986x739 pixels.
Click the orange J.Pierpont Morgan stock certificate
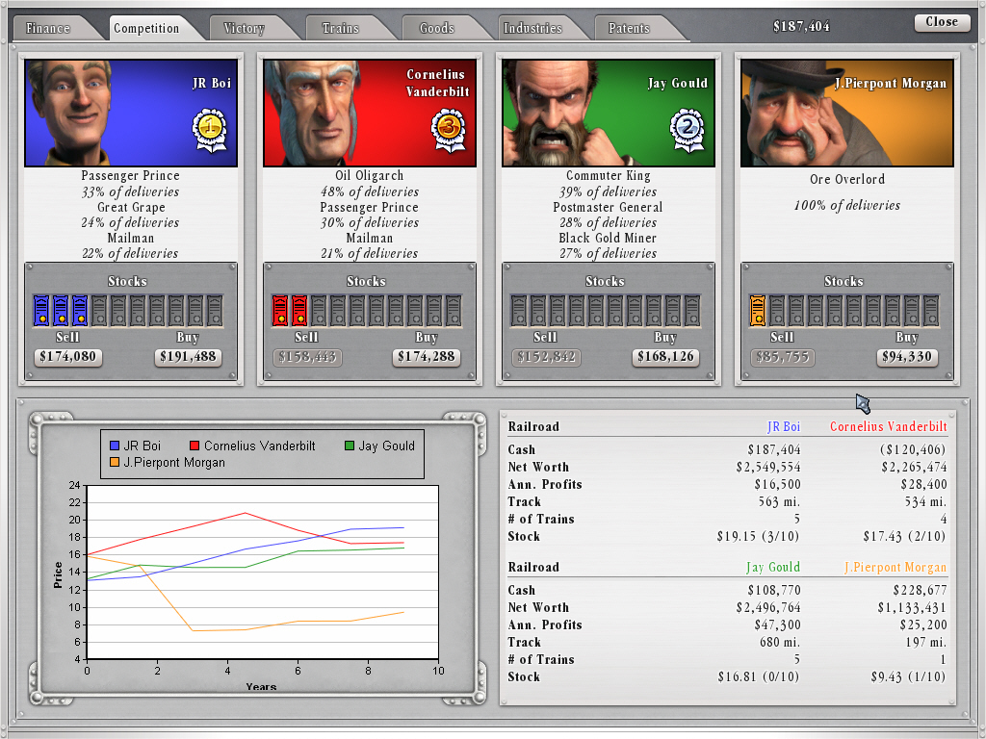[758, 311]
